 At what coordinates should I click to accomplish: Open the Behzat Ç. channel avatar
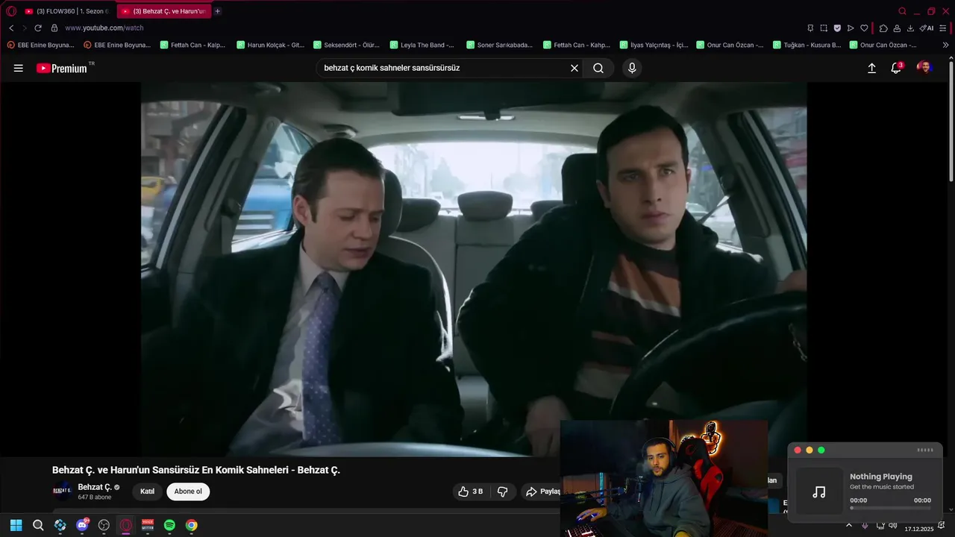(x=62, y=491)
